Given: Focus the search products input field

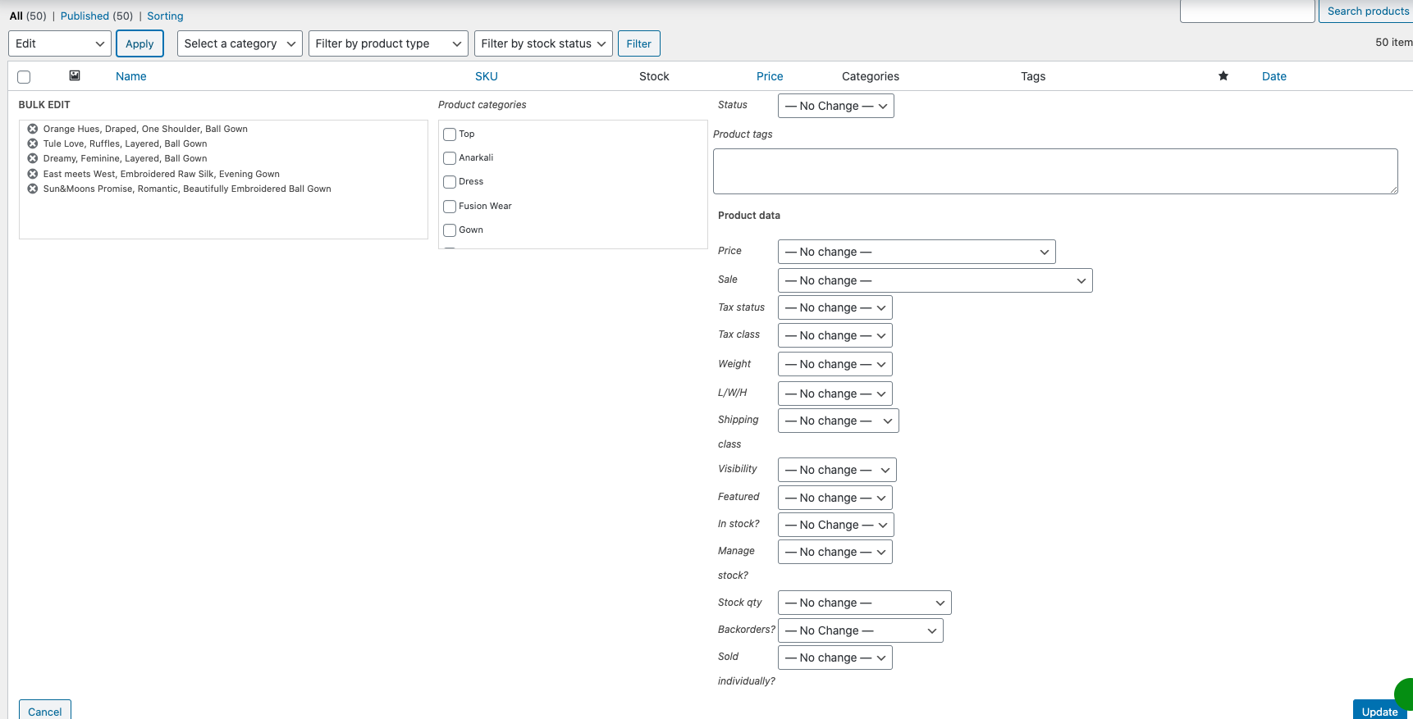Looking at the screenshot, I should pyautogui.click(x=1247, y=11).
